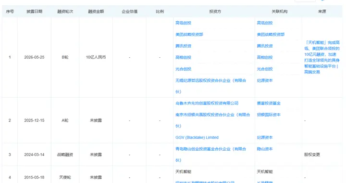Open 隐山资本 affiliated institution link

click(x=265, y=149)
